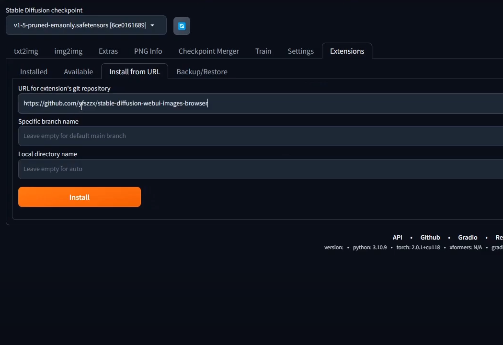Viewport: 503px width, 345px height.
Task: Open the img2img tab
Action: tap(68, 51)
